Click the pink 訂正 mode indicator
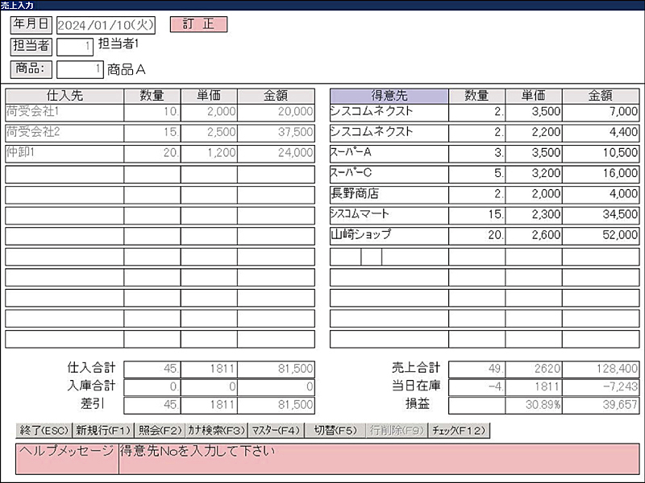645x483 pixels. pos(198,24)
